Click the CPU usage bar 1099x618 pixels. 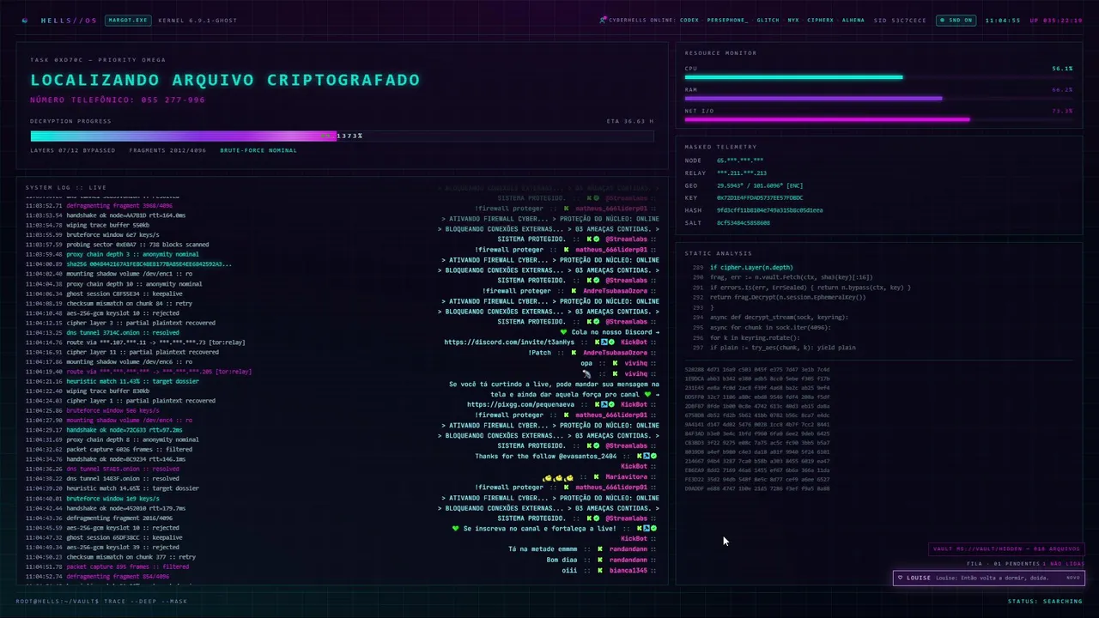coord(878,77)
